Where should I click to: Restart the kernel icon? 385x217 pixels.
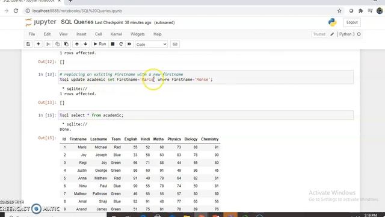click(x=121, y=44)
